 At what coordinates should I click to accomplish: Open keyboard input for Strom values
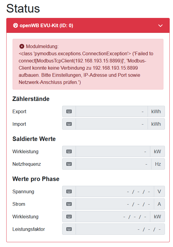(x=69, y=204)
